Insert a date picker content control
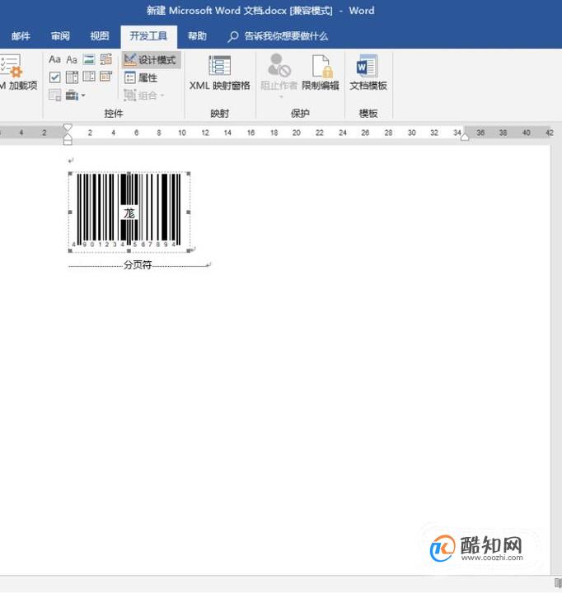Image resolution: width=562 pixels, height=593 pixels. click(106, 77)
